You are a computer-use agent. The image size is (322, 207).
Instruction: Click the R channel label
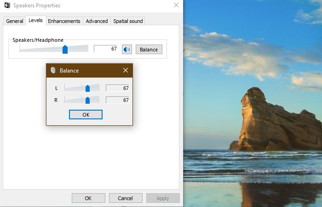point(56,100)
